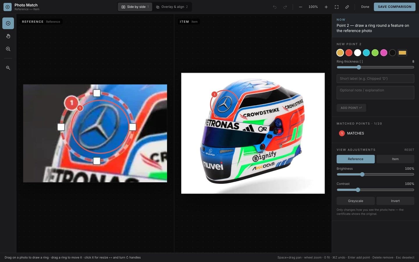Pick the green ring colour swatch

coord(375,53)
